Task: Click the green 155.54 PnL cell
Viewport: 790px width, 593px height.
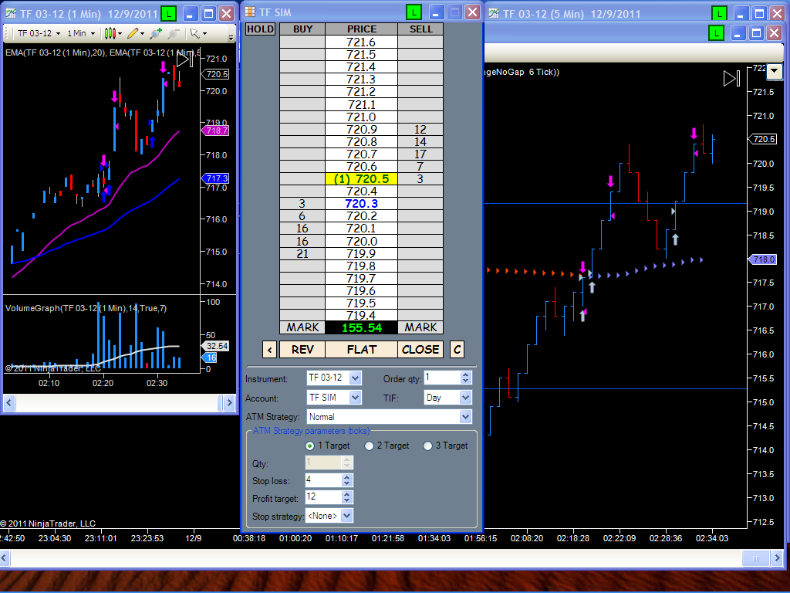Action: [361, 327]
